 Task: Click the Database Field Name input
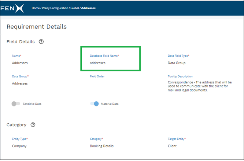98,63
